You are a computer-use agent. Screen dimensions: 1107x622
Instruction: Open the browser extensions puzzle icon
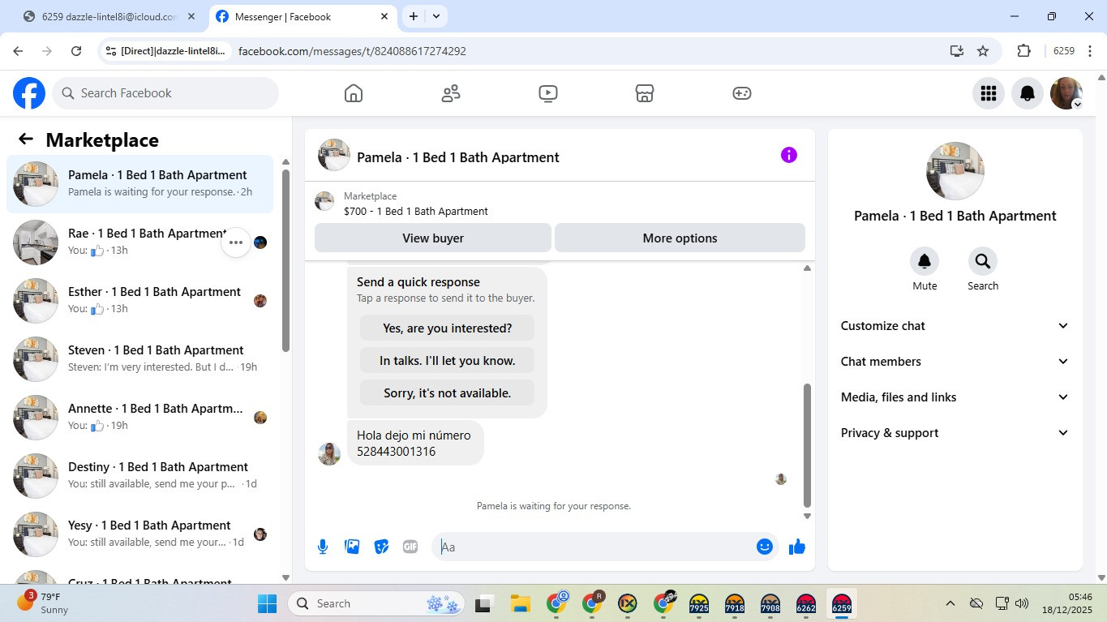click(x=1023, y=51)
